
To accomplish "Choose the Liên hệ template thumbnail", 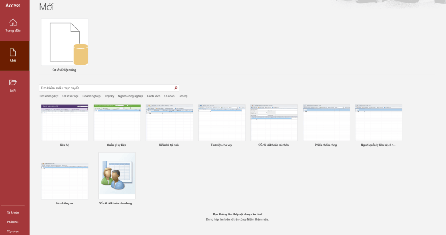I will coord(65,123).
